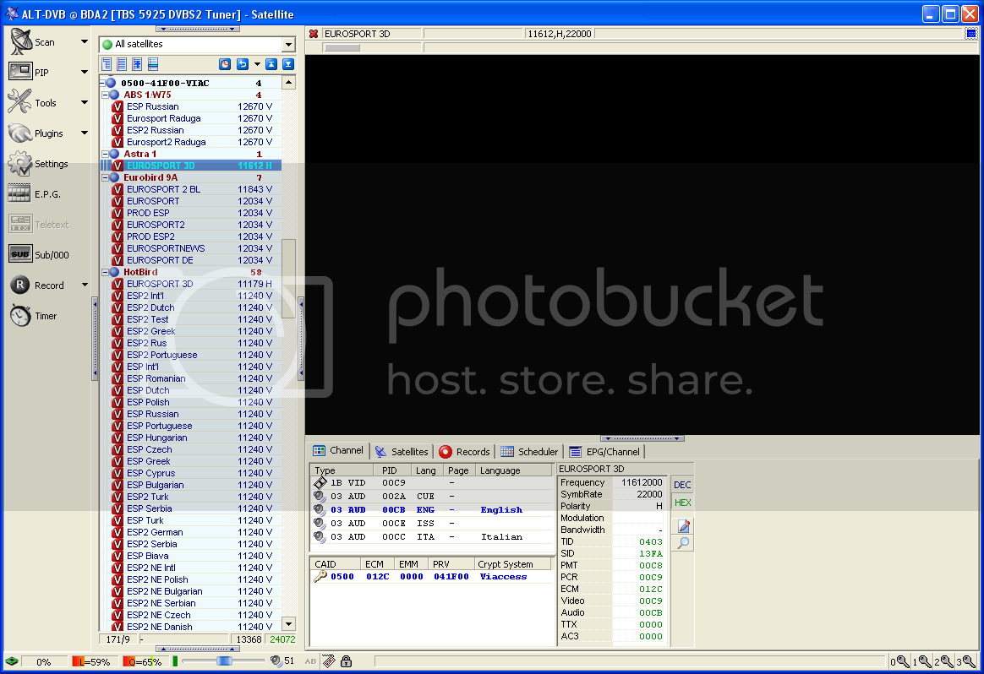Image resolution: width=984 pixels, height=674 pixels.
Task: Adjust the volume slider in status bar
Action: tap(223, 660)
